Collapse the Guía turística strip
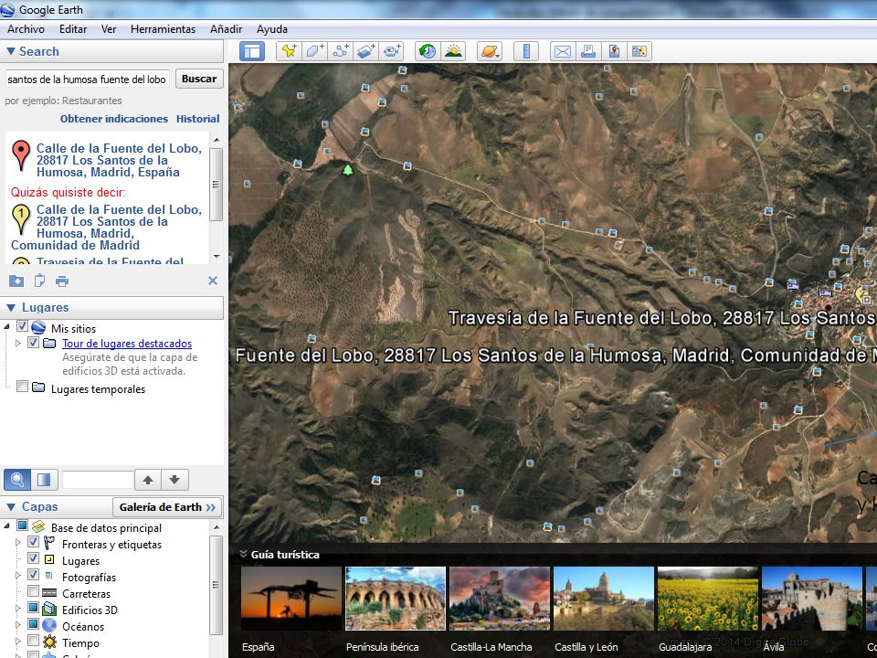 point(243,554)
